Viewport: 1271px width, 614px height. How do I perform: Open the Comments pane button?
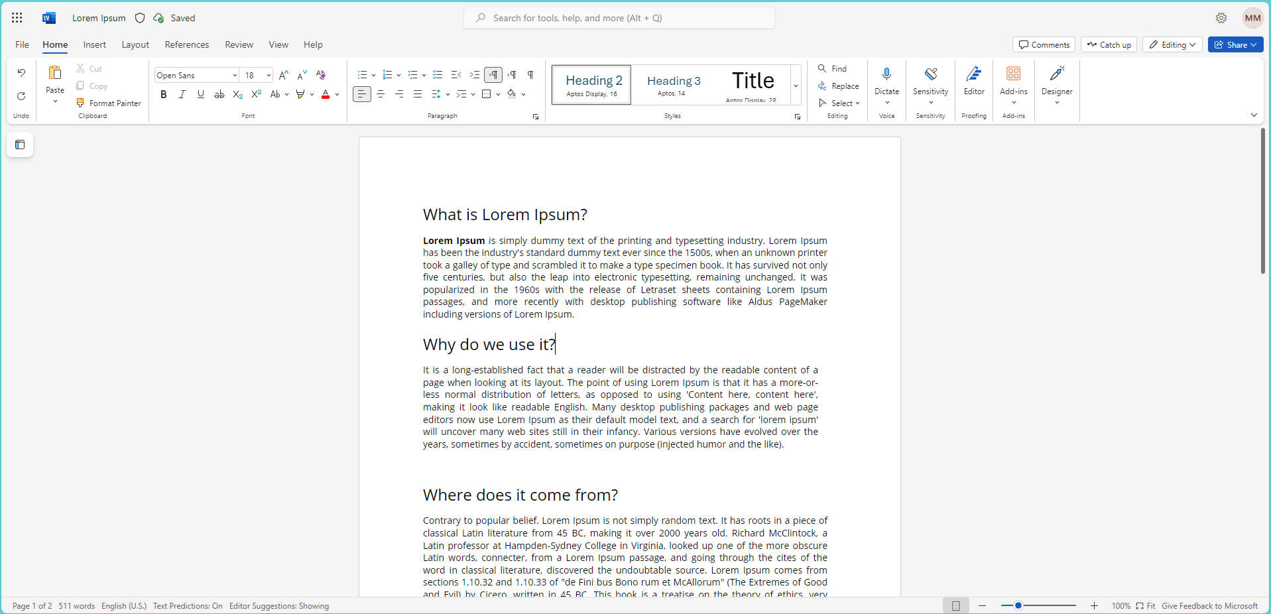click(1044, 44)
